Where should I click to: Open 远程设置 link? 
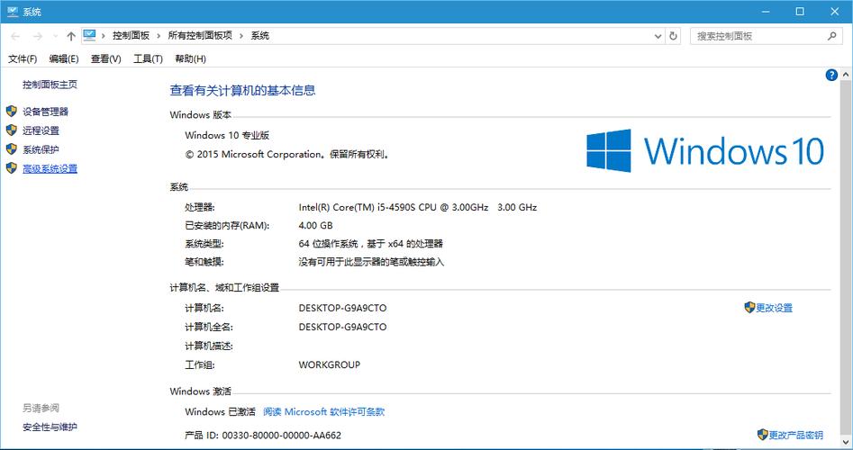(41, 131)
